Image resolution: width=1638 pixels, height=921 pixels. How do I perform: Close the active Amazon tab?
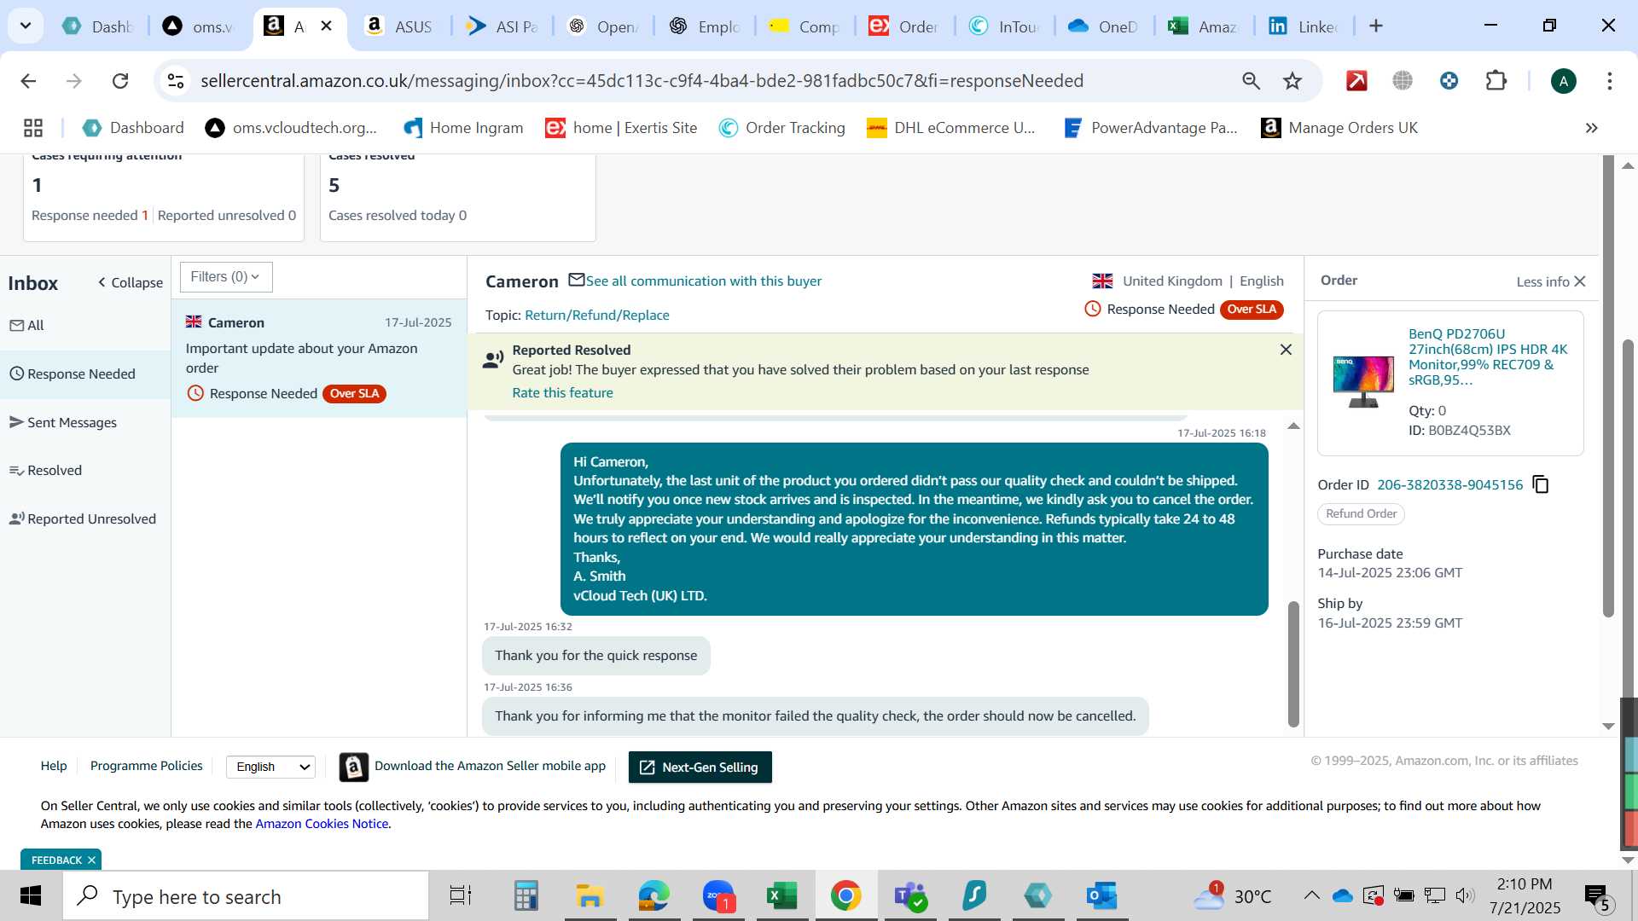pyautogui.click(x=326, y=26)
